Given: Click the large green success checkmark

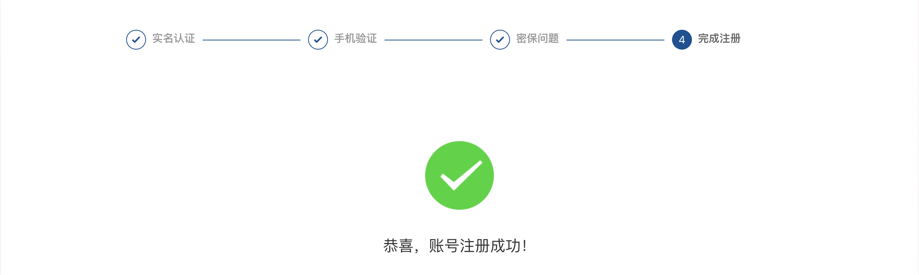Looking at the screenshot, I should pyautogui.click(x=459, y=175).
